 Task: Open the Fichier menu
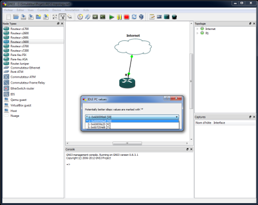(9, 10)
